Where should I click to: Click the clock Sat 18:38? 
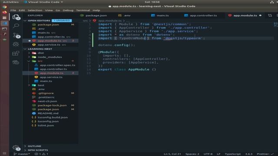click(152, 2)
